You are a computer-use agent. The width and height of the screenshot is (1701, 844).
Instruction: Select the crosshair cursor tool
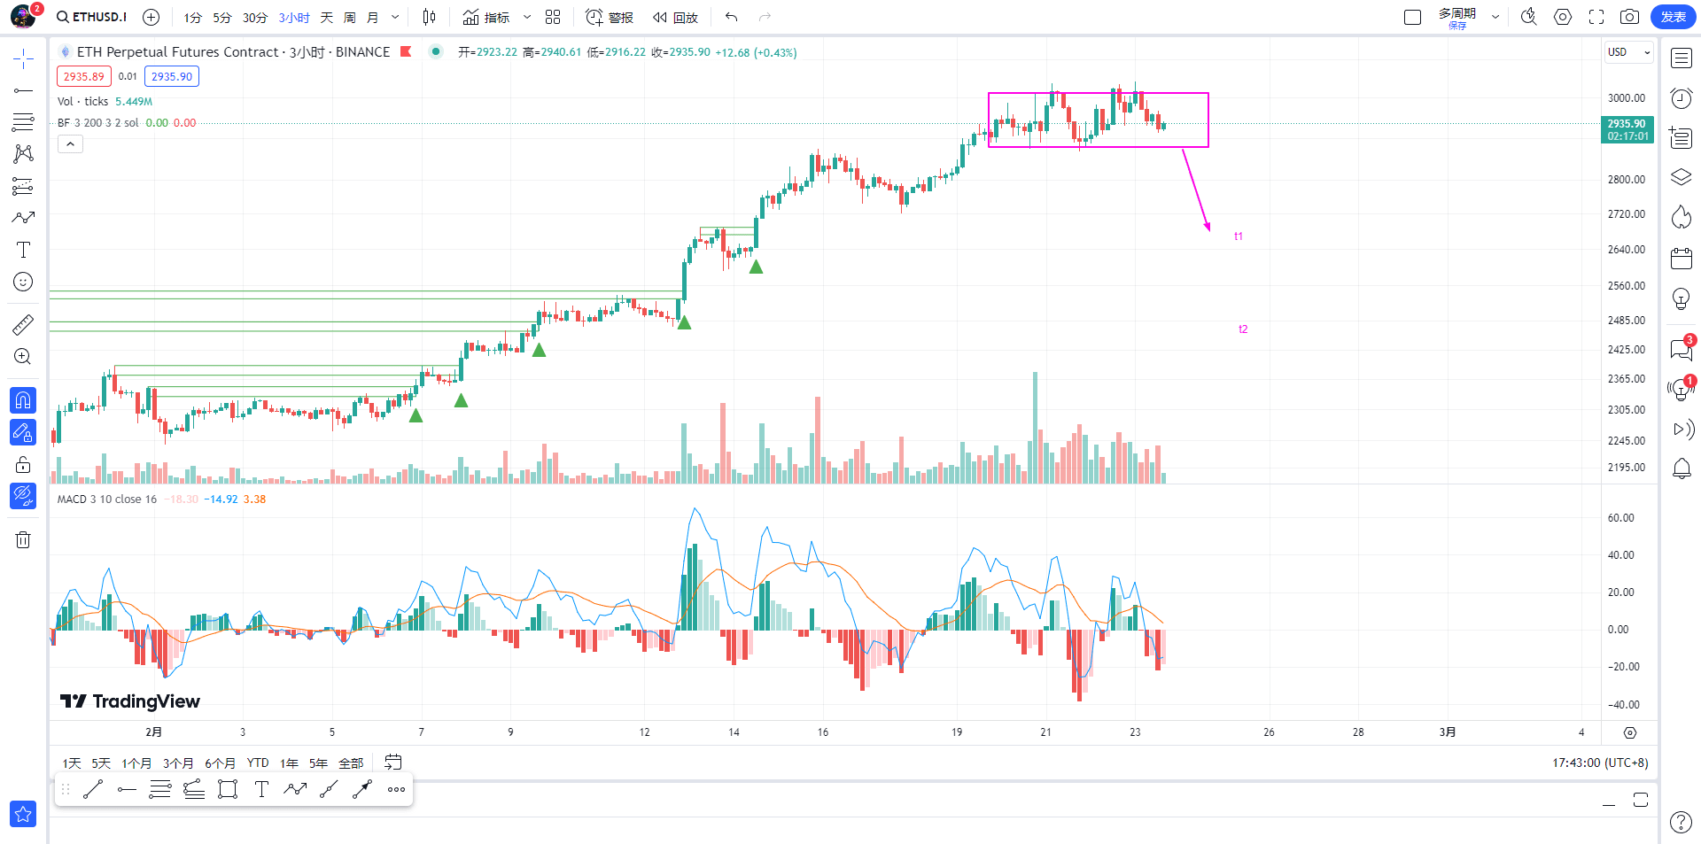click(23, 59)
